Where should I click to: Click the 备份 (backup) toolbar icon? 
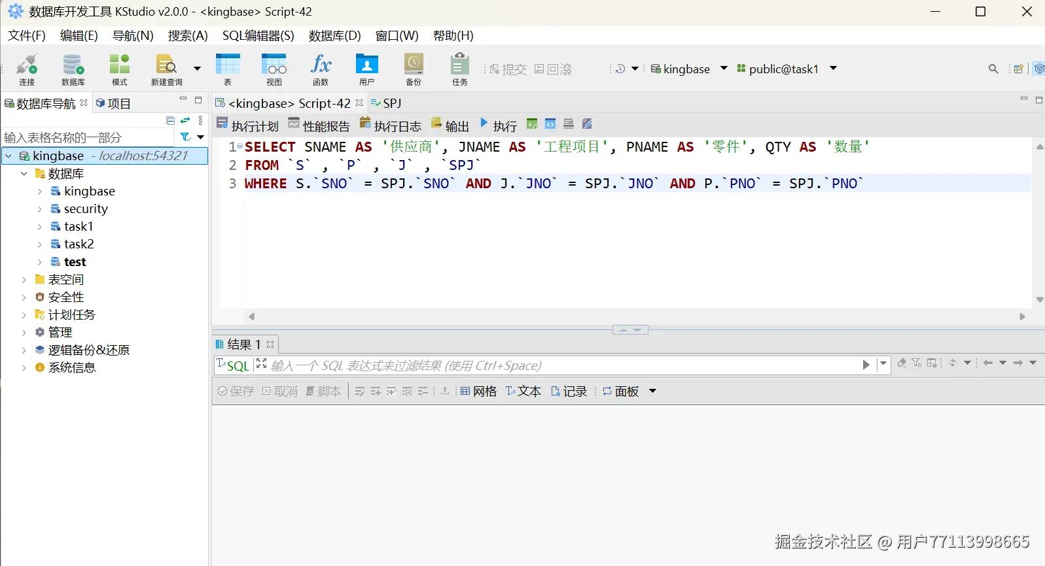pyautogui.click(x=414, y=69)
